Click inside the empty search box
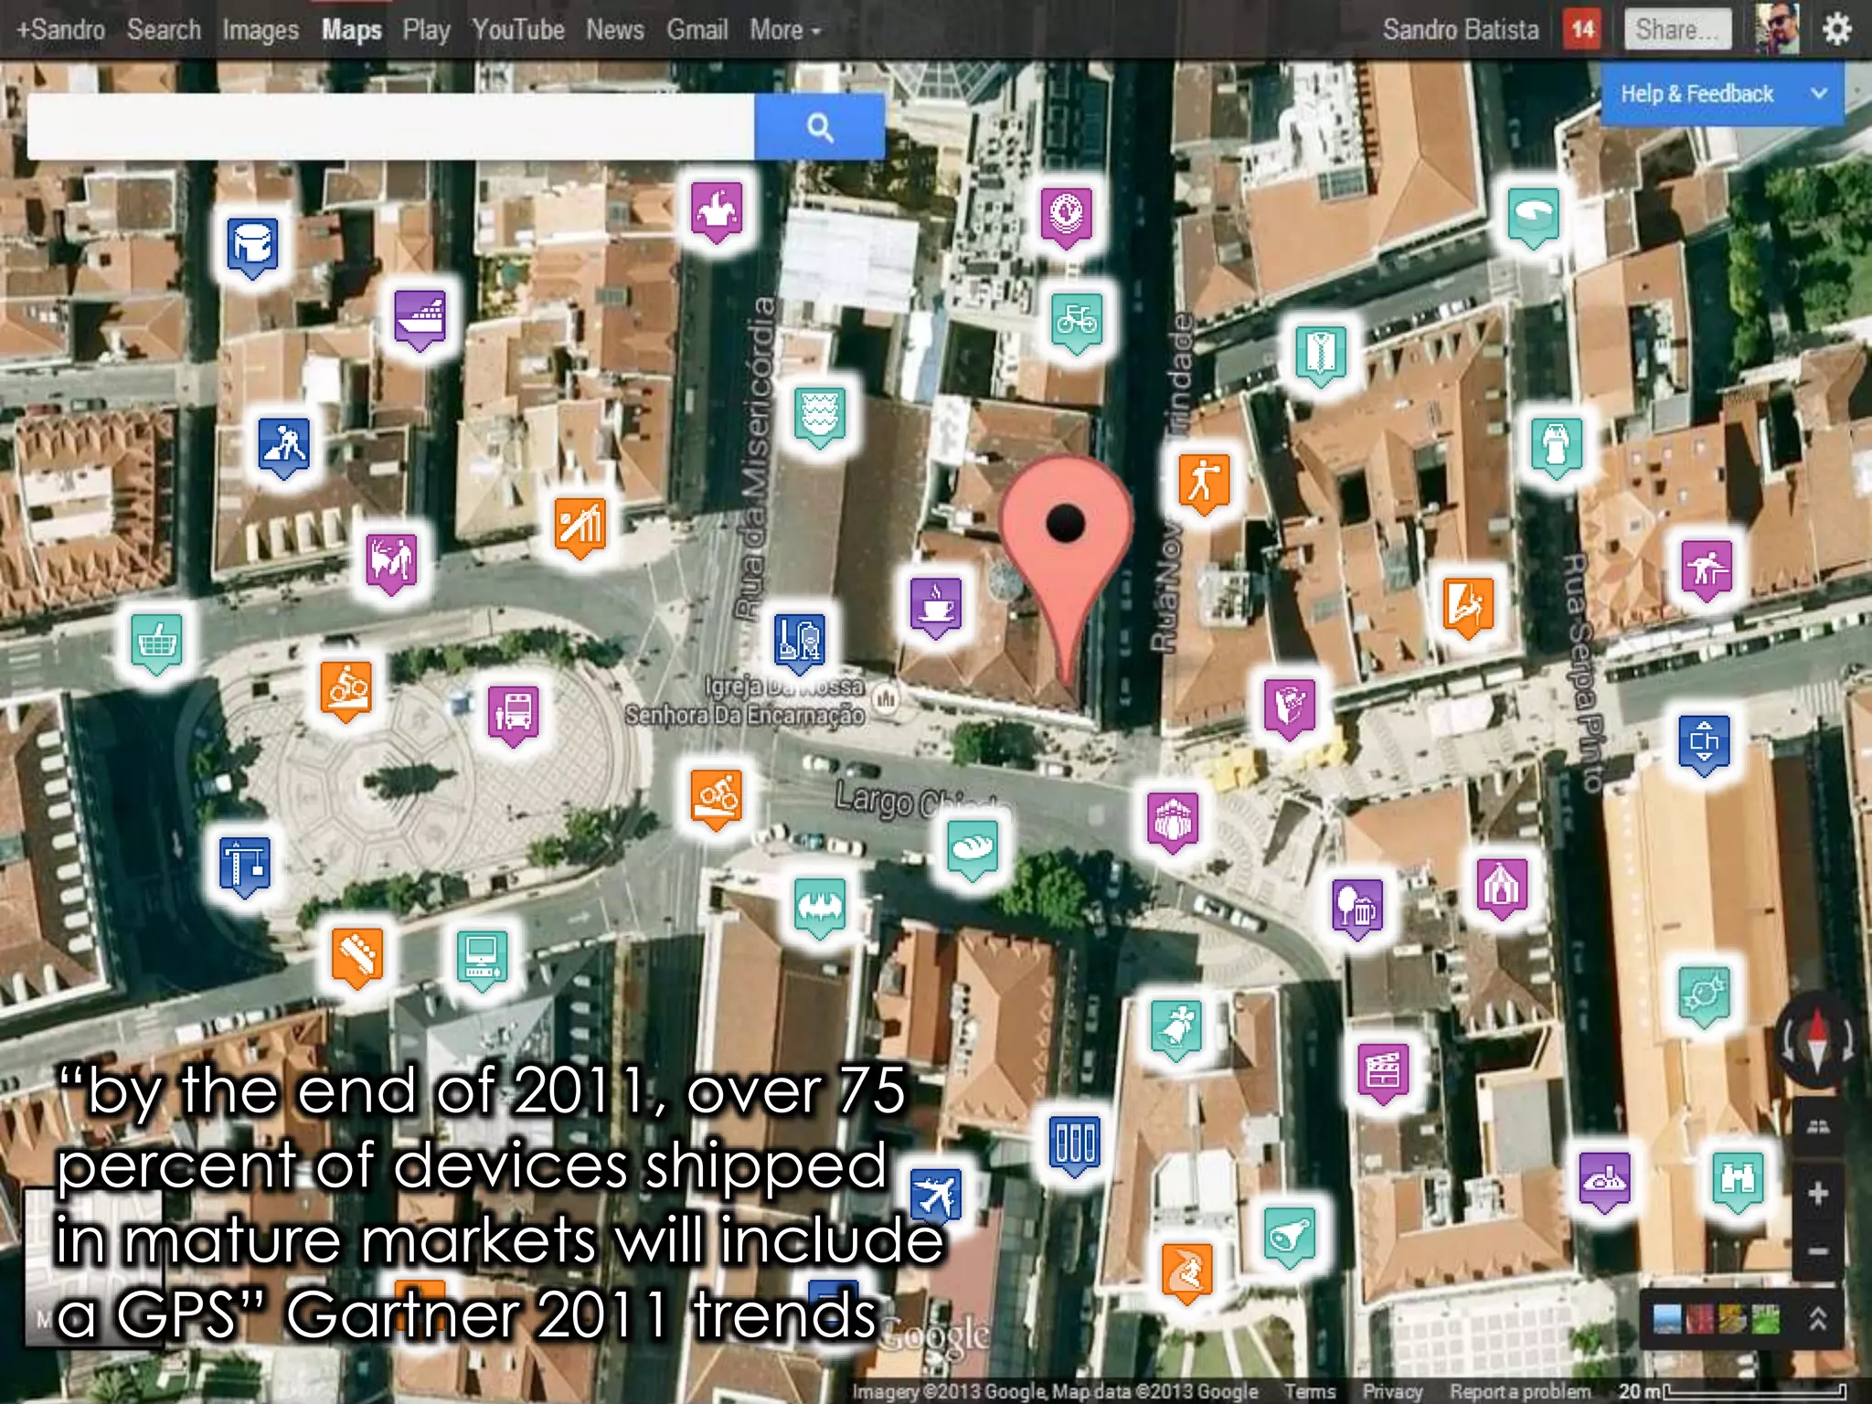1872x1404 pixels. click(390, 127)
